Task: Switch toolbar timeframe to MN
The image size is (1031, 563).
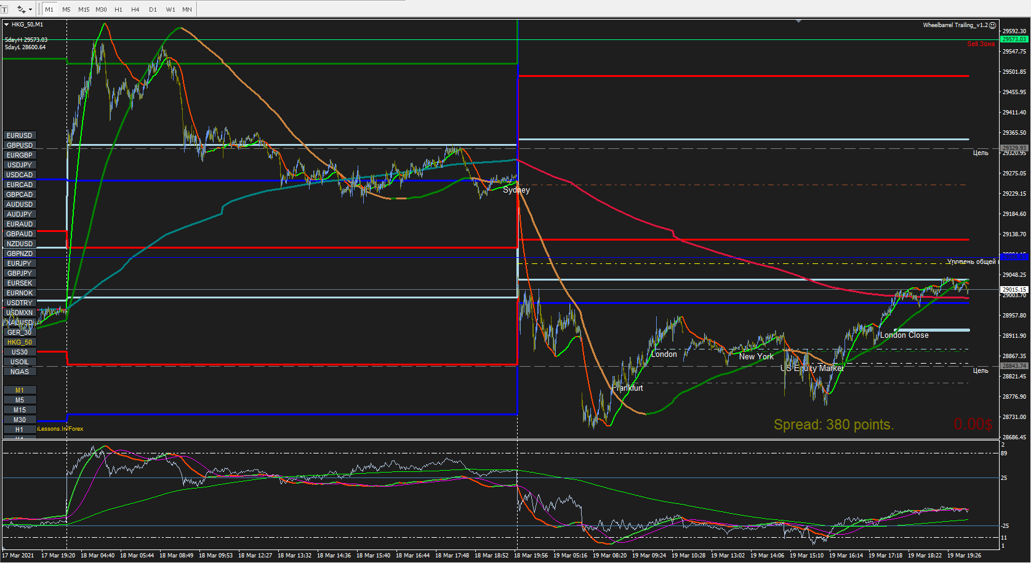Action: coord(187,9)
